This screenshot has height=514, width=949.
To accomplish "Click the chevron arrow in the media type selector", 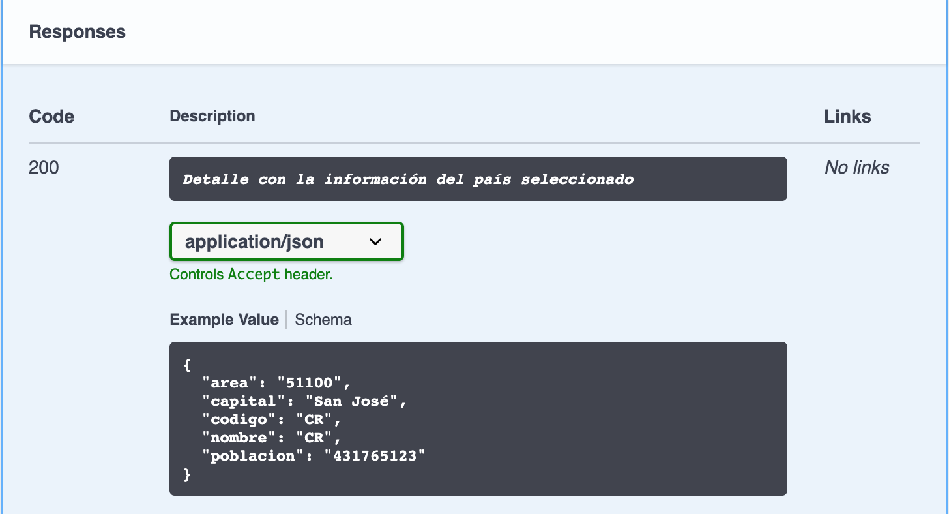I will pyautogui.click(x=375, y=242).
